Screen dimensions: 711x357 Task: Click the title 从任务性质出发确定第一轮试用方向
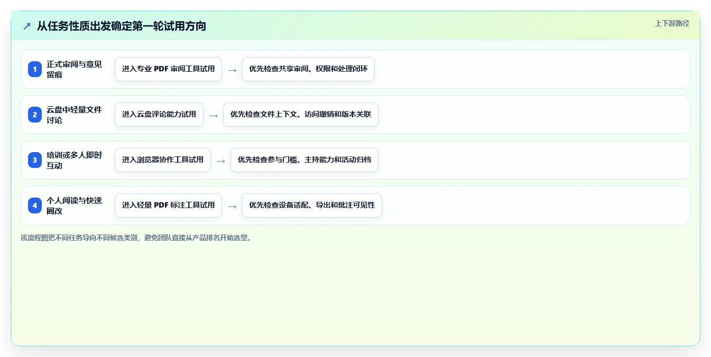(122, 26)
